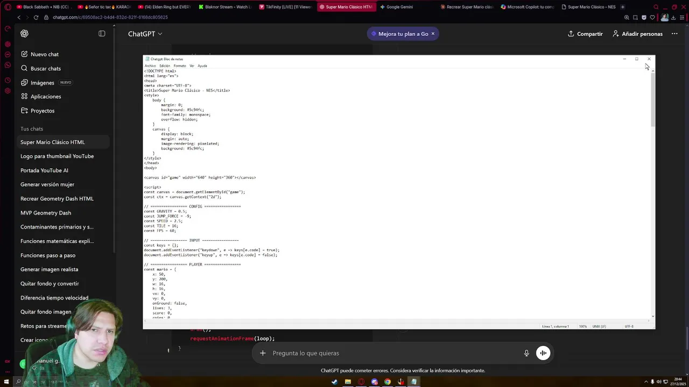Click the volume icon in system tray
Screen dimensions: 689x387
pos(659,382)
